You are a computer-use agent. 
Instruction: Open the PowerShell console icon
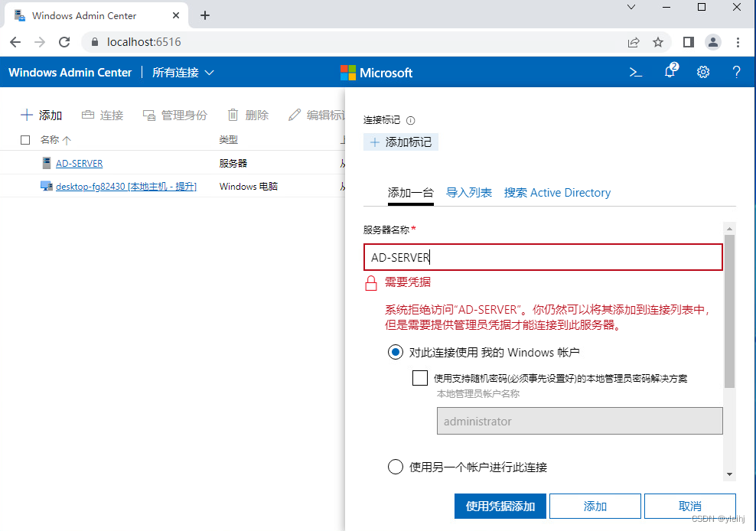pyautogui.click(x=635, y=72)
